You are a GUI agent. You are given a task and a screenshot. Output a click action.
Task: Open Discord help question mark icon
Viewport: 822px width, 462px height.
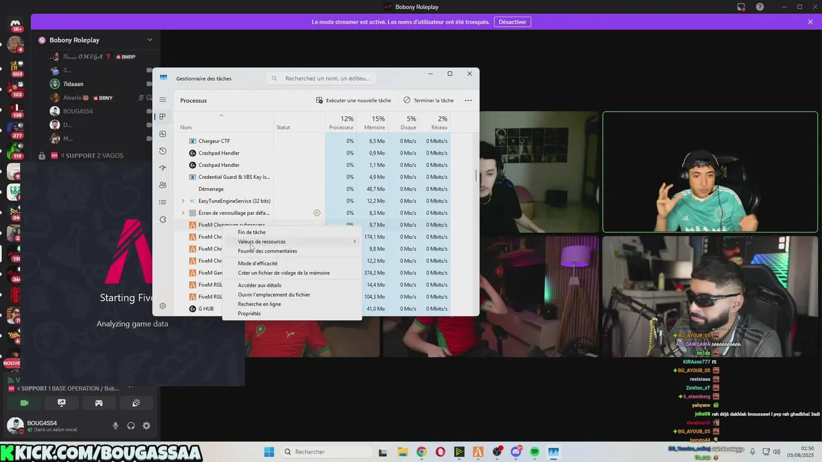click(760, 7)
